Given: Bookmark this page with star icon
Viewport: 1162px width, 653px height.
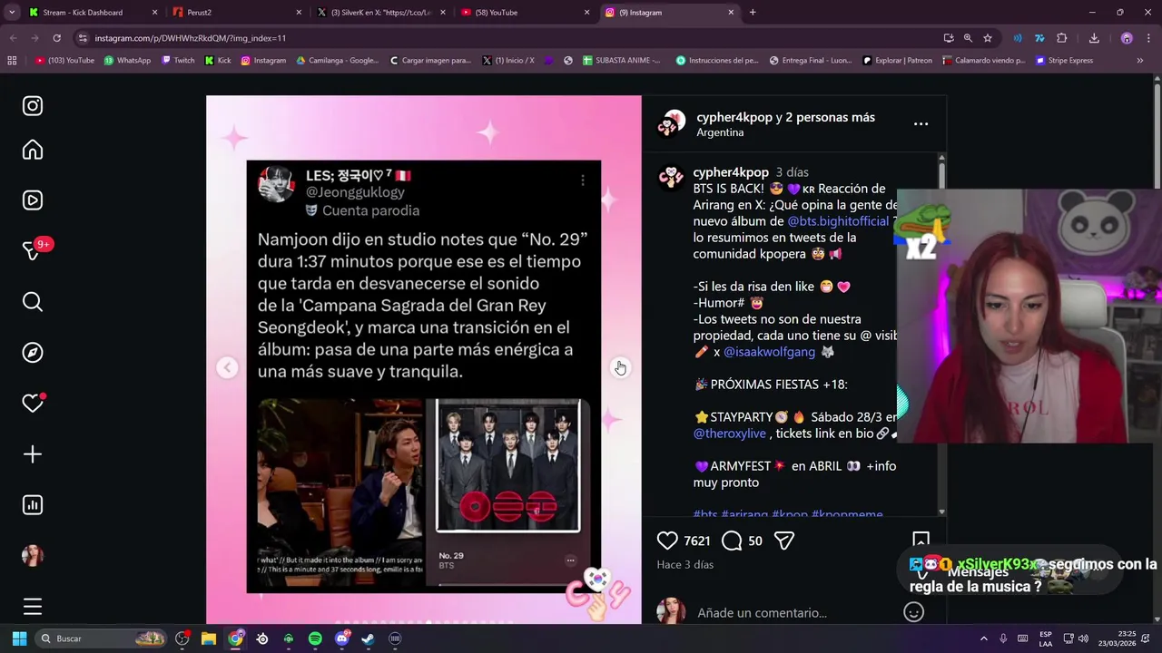Looking at the screenshot, I should coord(988,38).
